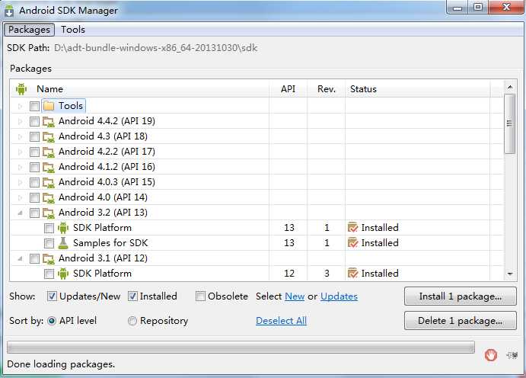
Task: Select the Repository sort radio button
Action: [132, 321]
